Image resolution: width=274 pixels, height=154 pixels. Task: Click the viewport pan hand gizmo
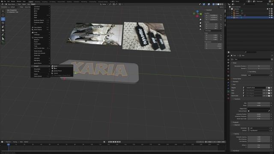pyautogui.click(x=200, y=23)
